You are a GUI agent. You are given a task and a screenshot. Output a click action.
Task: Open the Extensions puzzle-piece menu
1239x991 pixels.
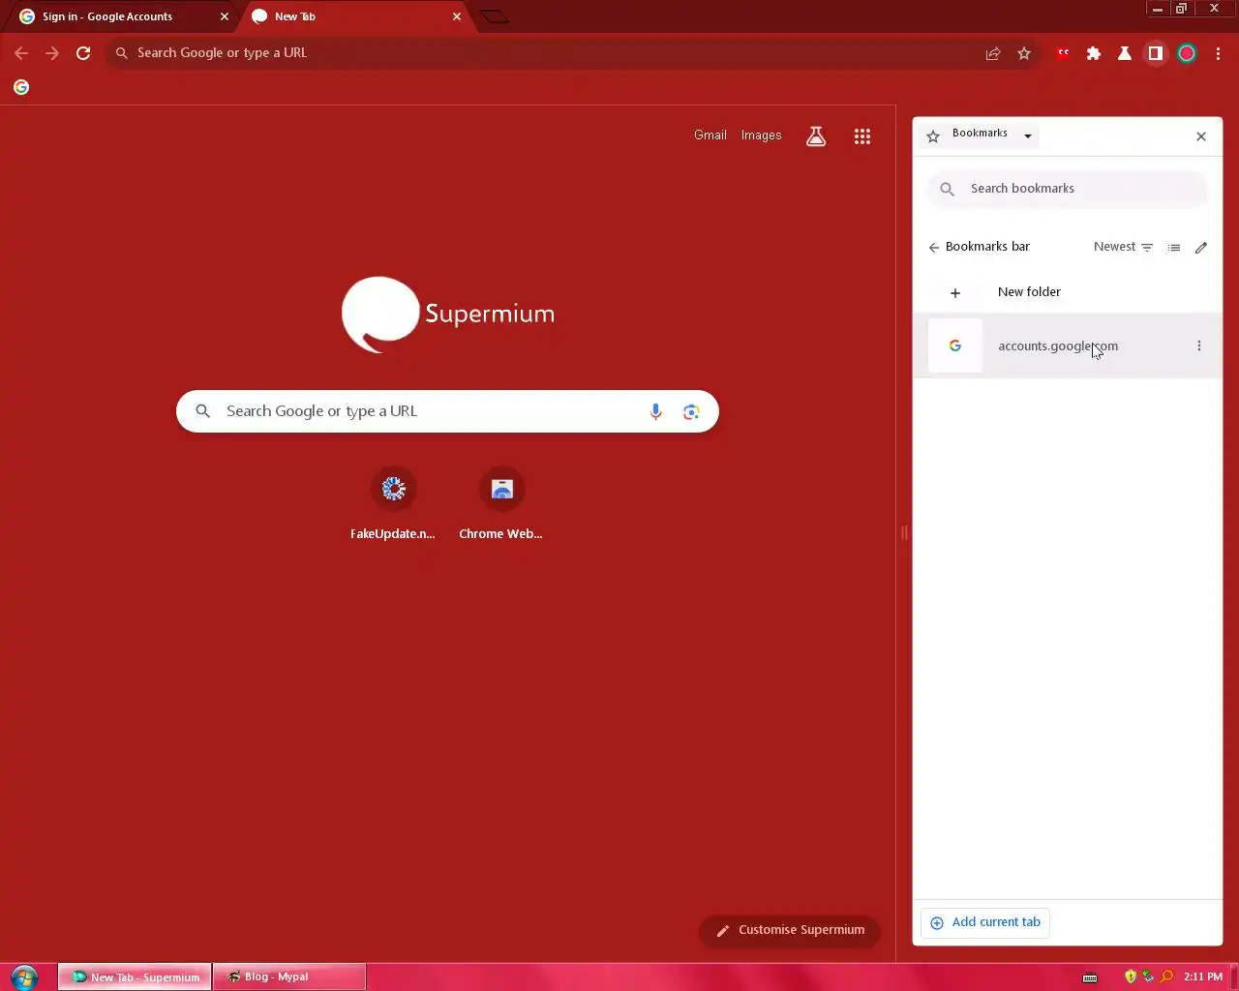(x=1094, y=53)
